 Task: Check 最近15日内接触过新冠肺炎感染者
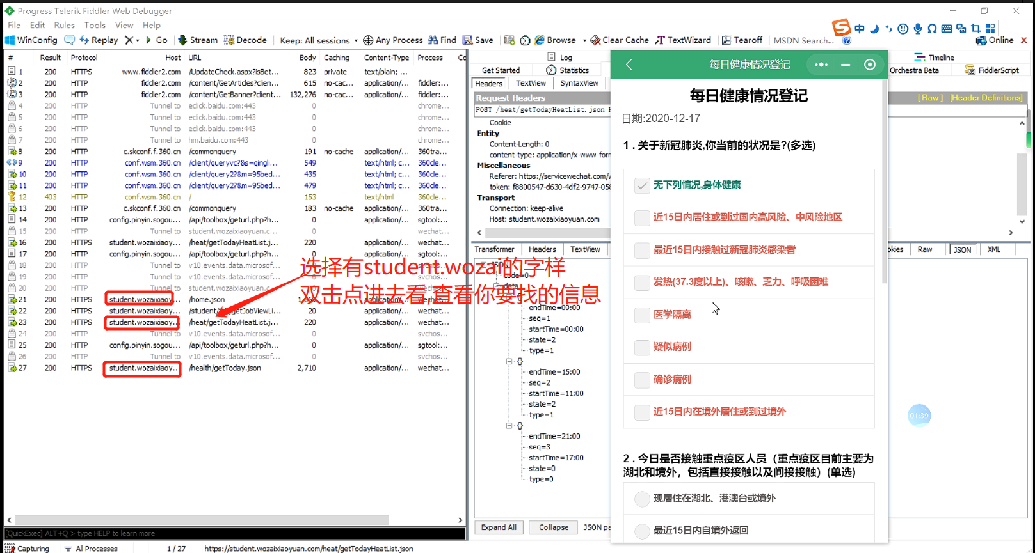[x=642, y=250]
